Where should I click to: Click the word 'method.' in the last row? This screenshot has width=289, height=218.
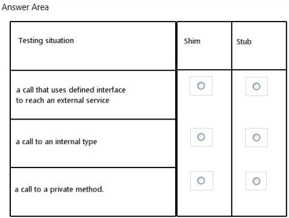(89, 189)
